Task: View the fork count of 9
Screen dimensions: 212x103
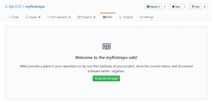Action: (205, 7)
